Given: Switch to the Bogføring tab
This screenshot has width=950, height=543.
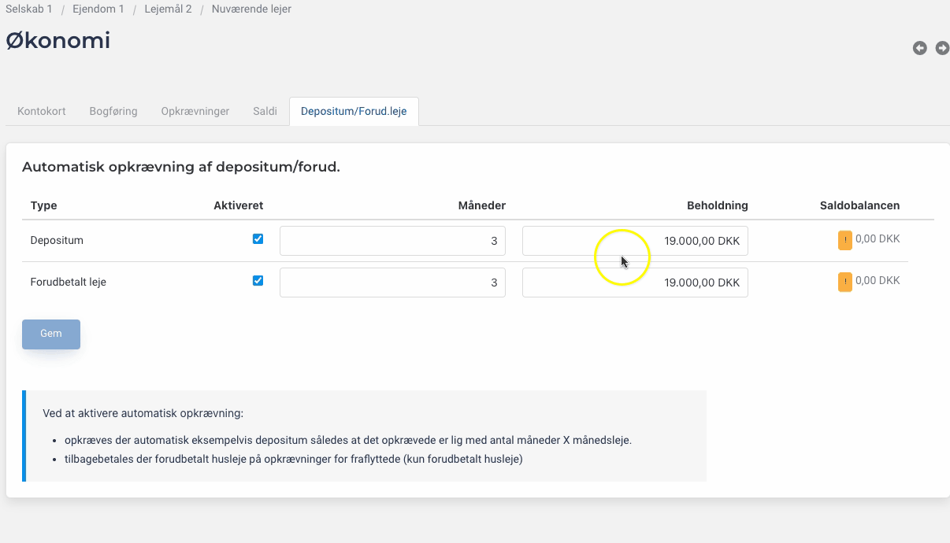Looking at the screenshot, I should 113,111.
